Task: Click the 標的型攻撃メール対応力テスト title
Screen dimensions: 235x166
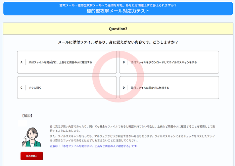Action: coord(118,11)
